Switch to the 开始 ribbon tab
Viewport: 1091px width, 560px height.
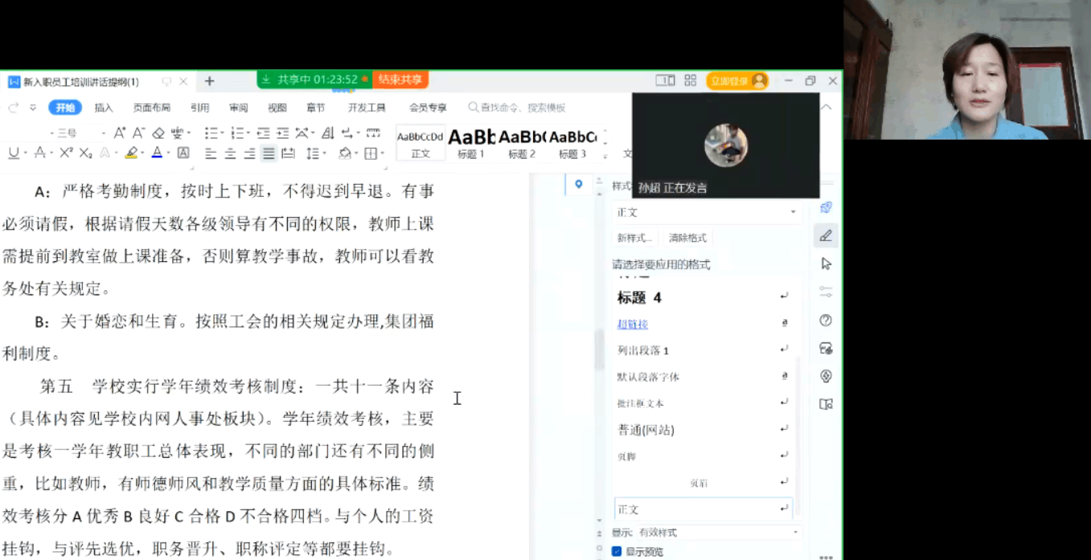(65, 108)
